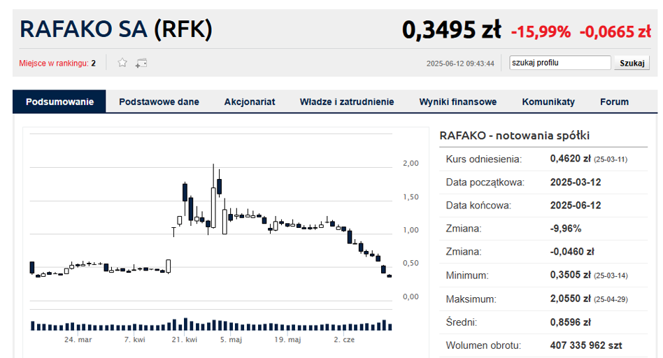The width and height of the screenshot is (663, 358).
Task: Select the Komunikaty tab
Action: pos(548,101)
